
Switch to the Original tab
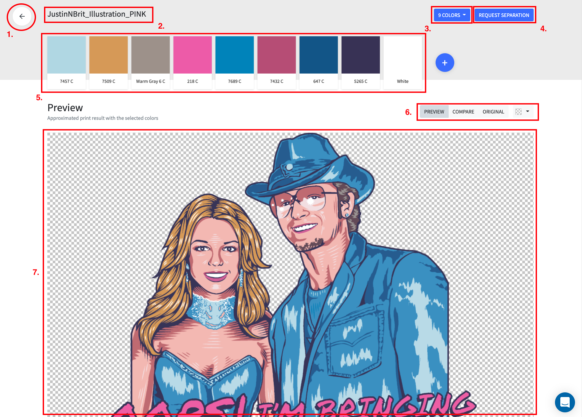coord(493,112)
